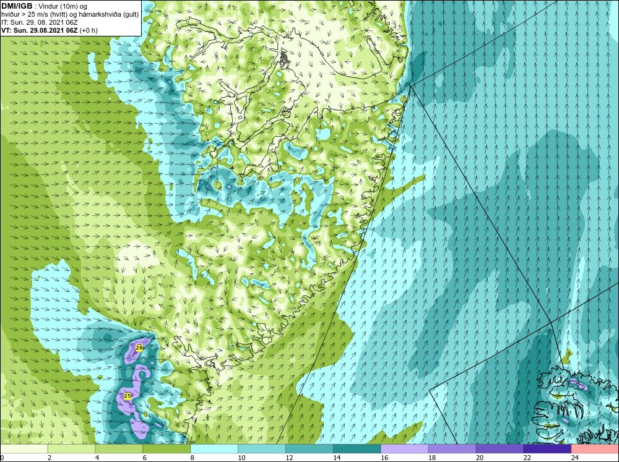The image size is (619, 462).
Task: Select the 20–22 m/s violet swatch
Action: [x=500, y=449]
